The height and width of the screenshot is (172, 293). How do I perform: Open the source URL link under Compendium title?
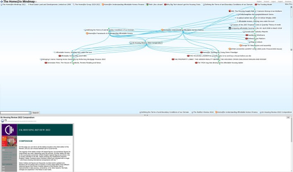point(21,122)
